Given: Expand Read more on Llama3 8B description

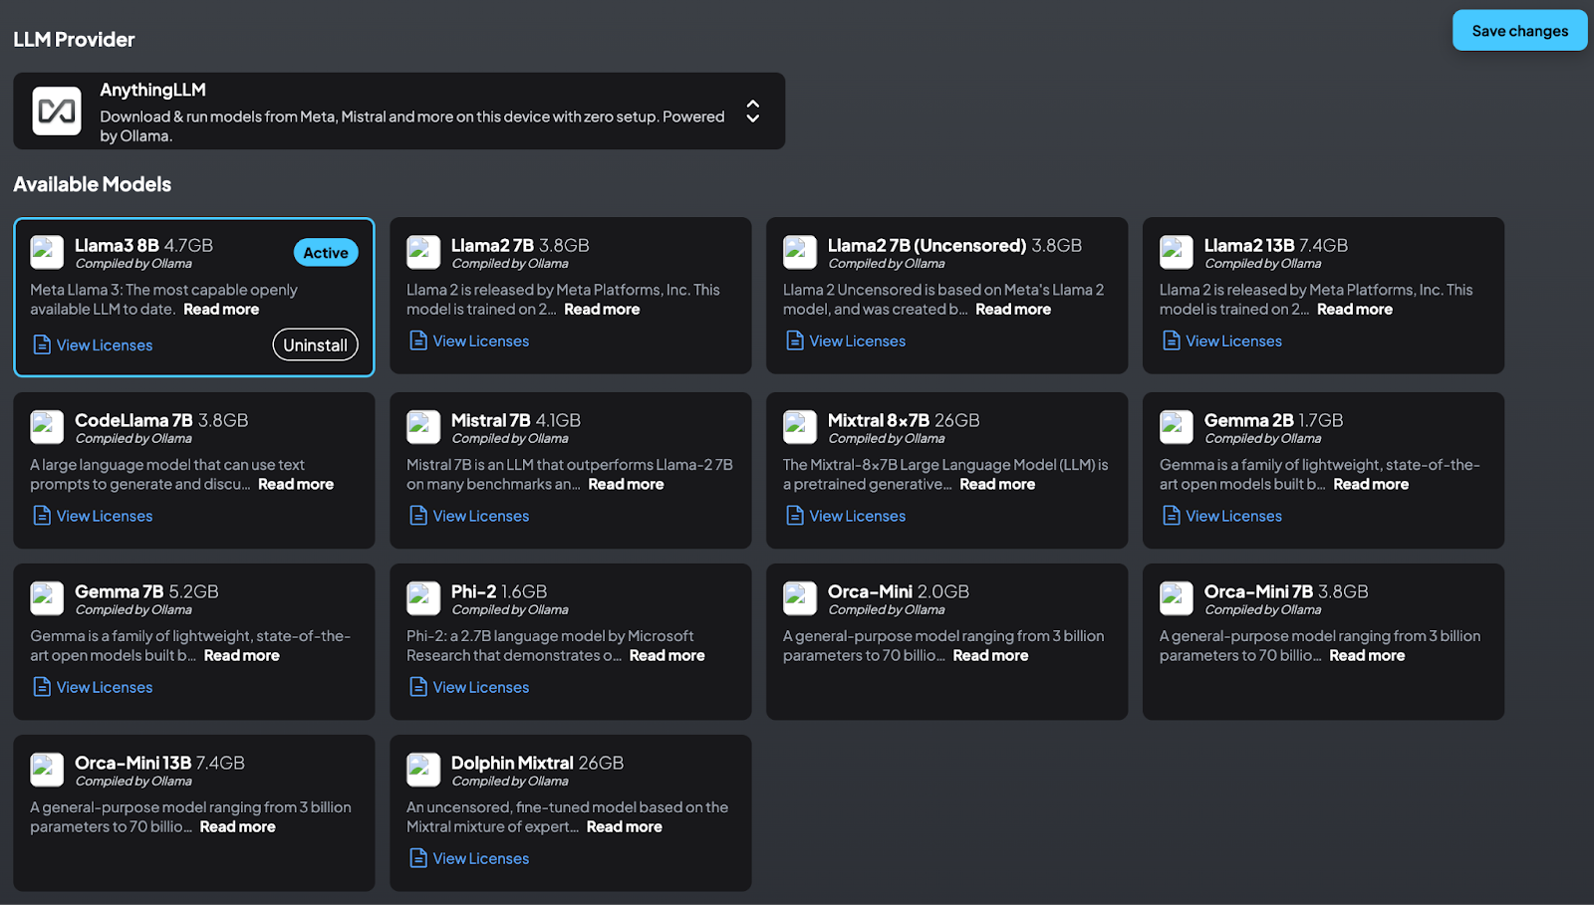Looking at the screenshot, I should [221, 310].
